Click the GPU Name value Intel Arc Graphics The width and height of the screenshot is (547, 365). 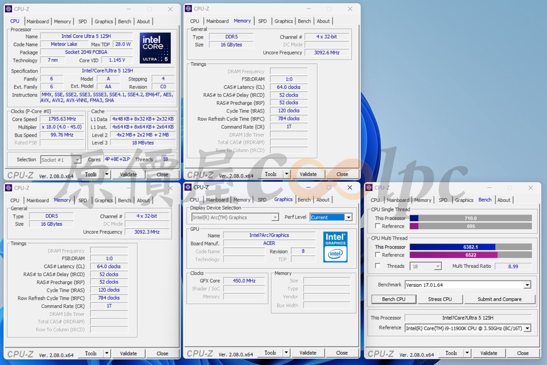pyautogui.click(x=269, y=235)
